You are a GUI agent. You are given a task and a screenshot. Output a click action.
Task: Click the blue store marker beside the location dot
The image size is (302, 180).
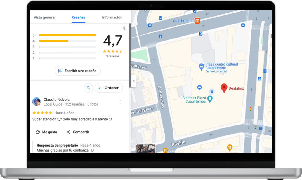[x=200, y=87]
